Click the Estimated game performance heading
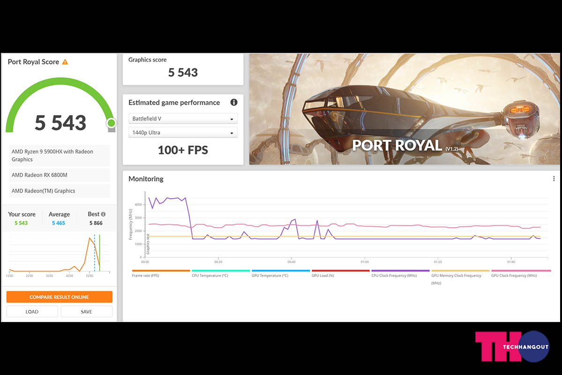The height and width of the screenshot is (375, 562). tap(174, 103)
